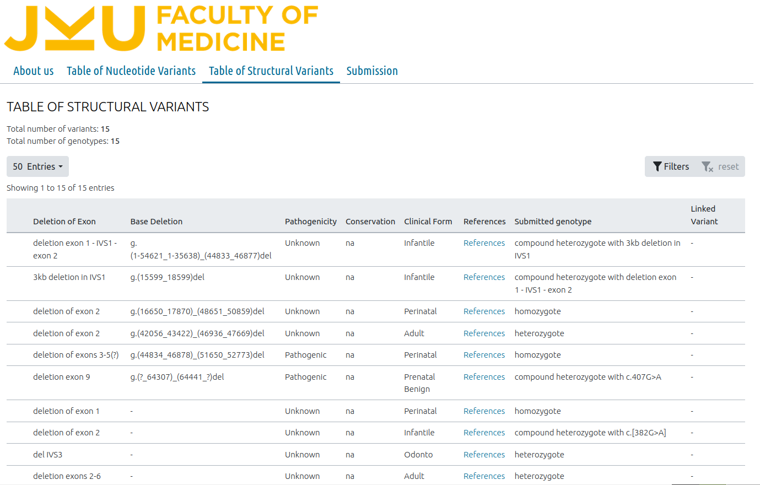Open References for deletion exon 1 - IVS1 row
Screen dimensions: 760x485
pos(484,243)
